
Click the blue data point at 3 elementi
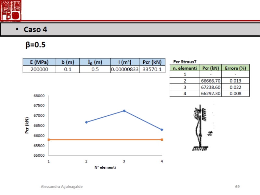tap(124, 111)
